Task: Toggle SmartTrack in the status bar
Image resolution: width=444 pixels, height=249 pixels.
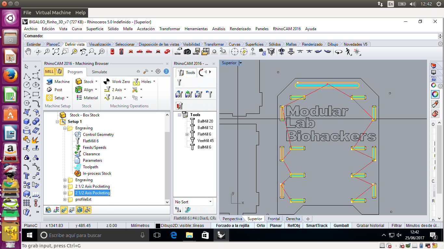Action: (x=317, y=226)
